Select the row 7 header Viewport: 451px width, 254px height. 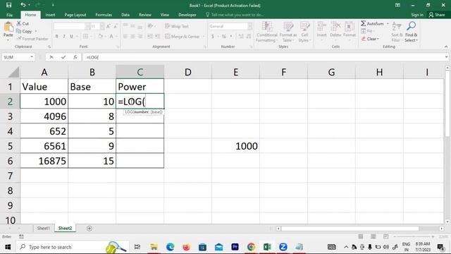pyautogui.click(x=10, y=176)
